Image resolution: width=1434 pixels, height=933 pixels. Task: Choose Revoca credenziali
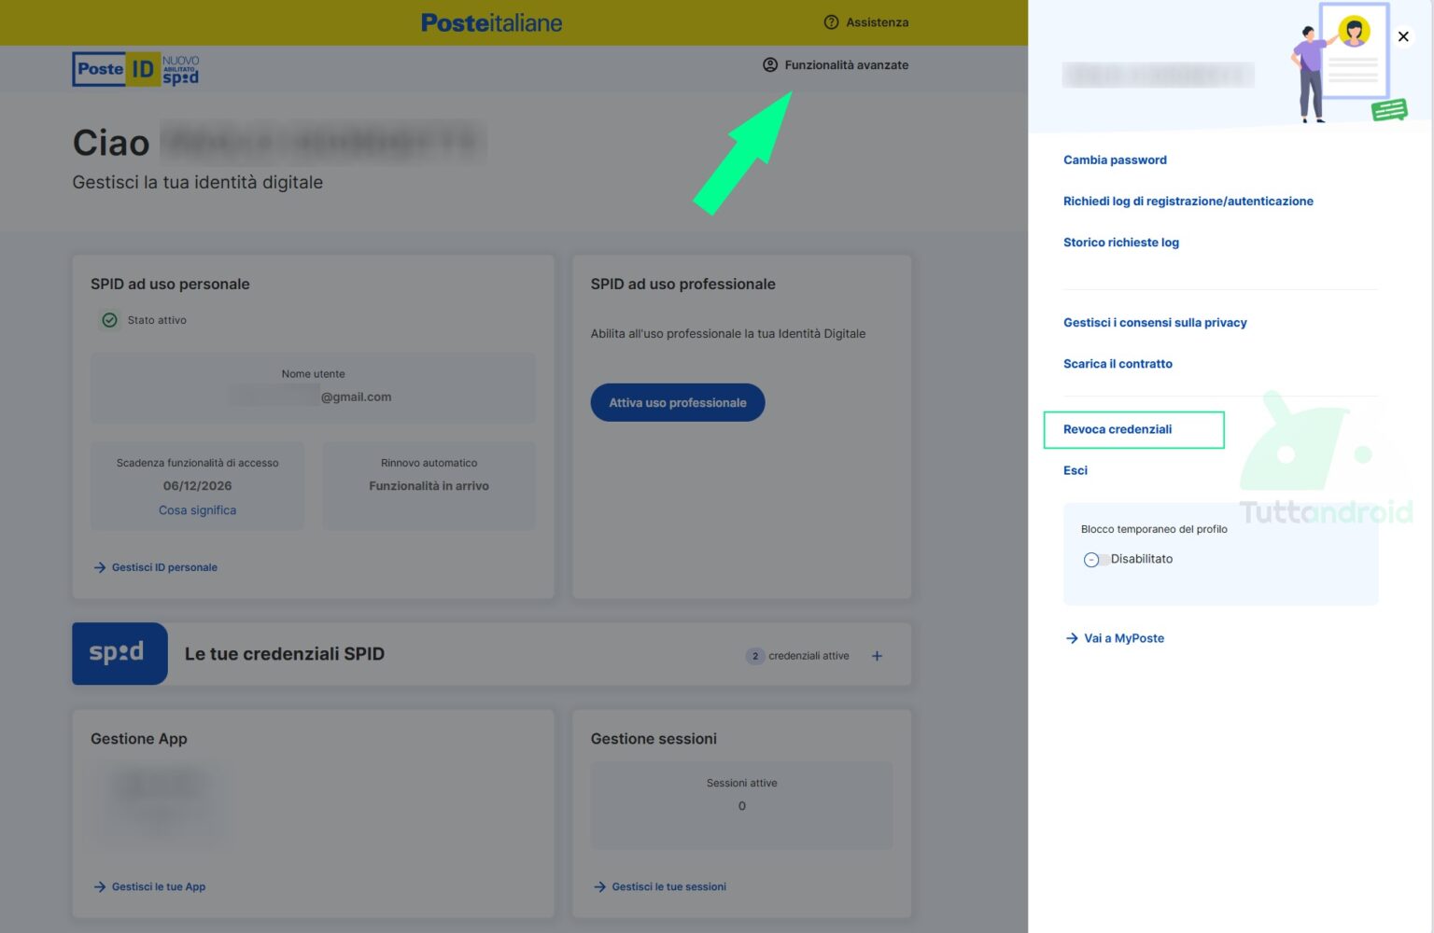(x=1118, y=429)
